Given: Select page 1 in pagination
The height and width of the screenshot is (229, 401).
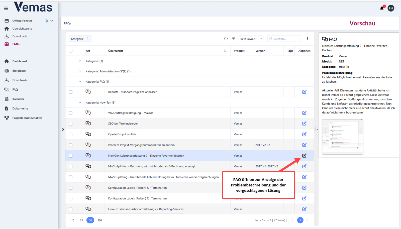Looking at the screenshot, I should pos(300,220).
